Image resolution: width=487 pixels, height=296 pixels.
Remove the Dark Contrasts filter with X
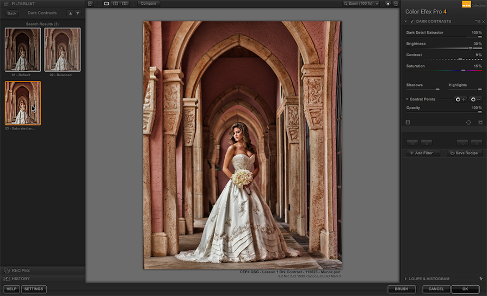pos(483,21)
